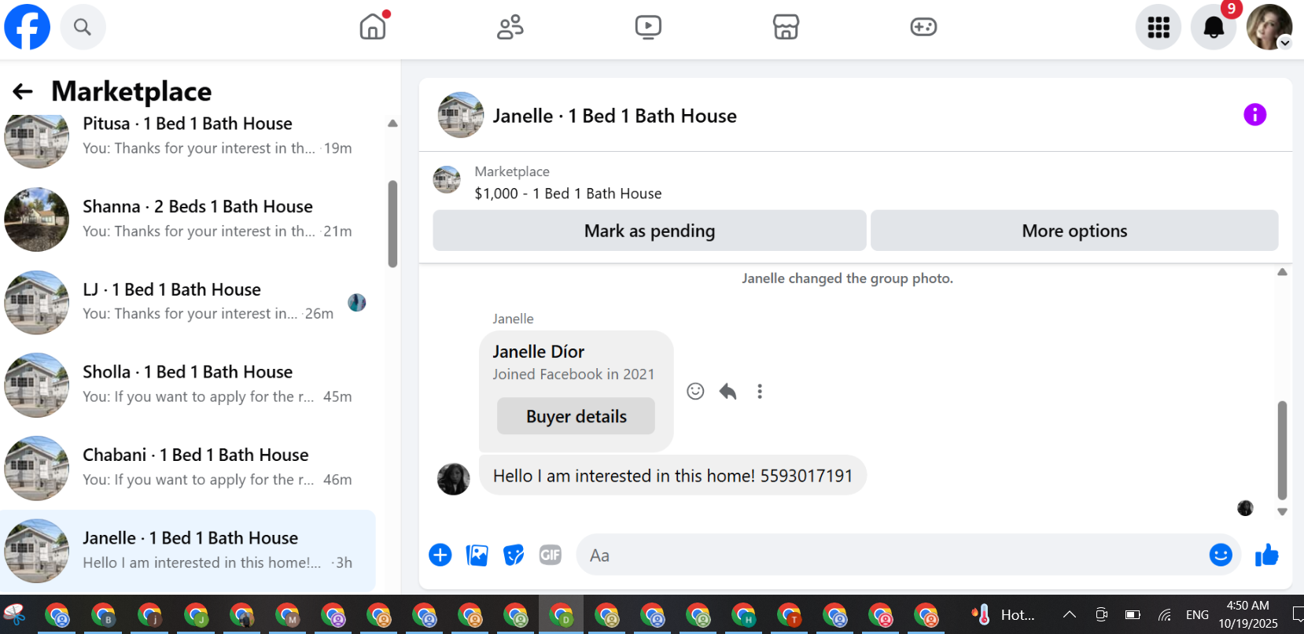Open the Shanna 2 Beds 1 Bath conversation
The height and width of the screenshot is (634, 1304).
[188, 219]
